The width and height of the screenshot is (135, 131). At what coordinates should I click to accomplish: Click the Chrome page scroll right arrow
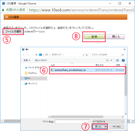pos(133,121)
